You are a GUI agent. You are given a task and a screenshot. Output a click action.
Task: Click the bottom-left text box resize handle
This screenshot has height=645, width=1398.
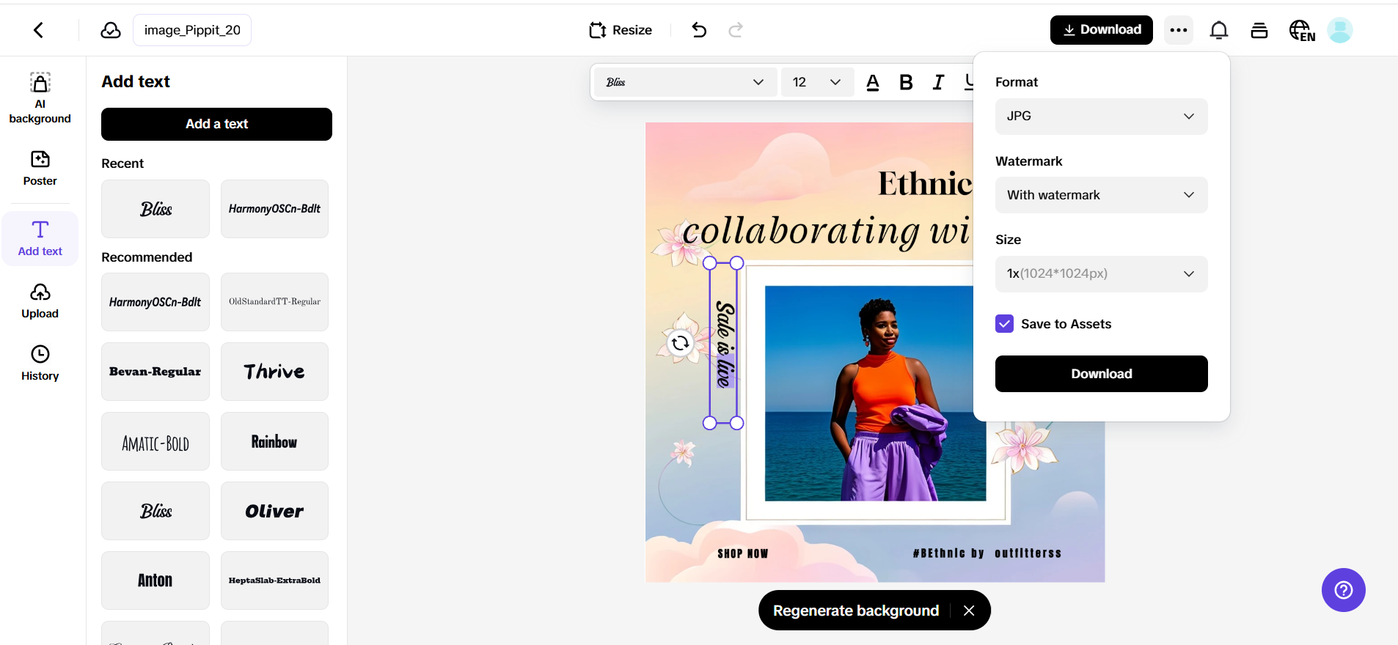point(709,423)
